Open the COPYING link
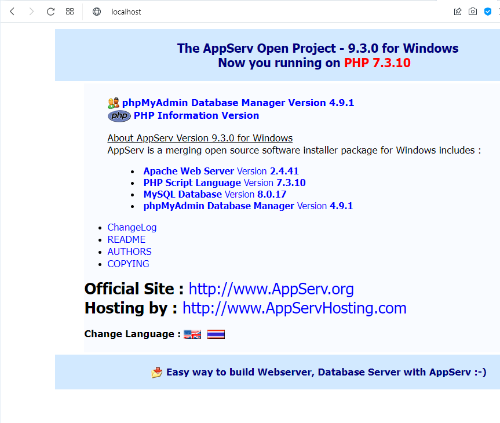This screenshot has height=423, width=500. [x=128, y=264]
